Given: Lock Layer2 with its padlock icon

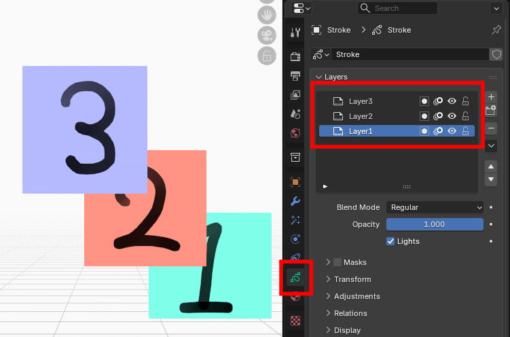Looking at the screenshot, I should 465,116.
